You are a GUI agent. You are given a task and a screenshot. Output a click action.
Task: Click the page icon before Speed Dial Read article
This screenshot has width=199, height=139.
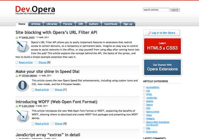[x=33, y=90]
